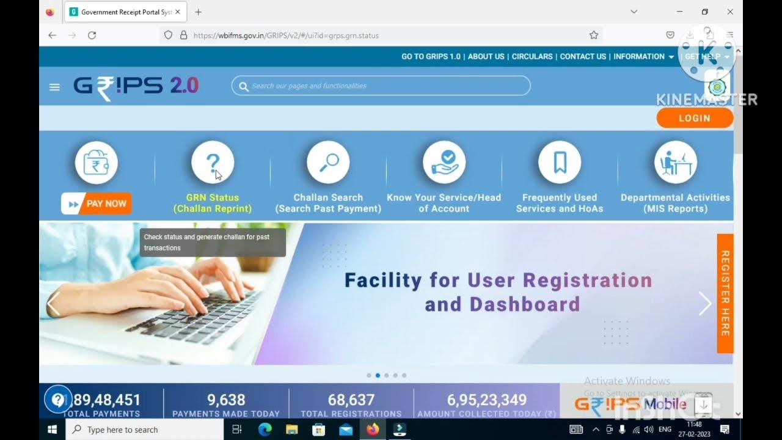Image resolution: width=782 pixels, height=440 pixels.
Task: Click the Pay Now button
Action: coord(97,204)
